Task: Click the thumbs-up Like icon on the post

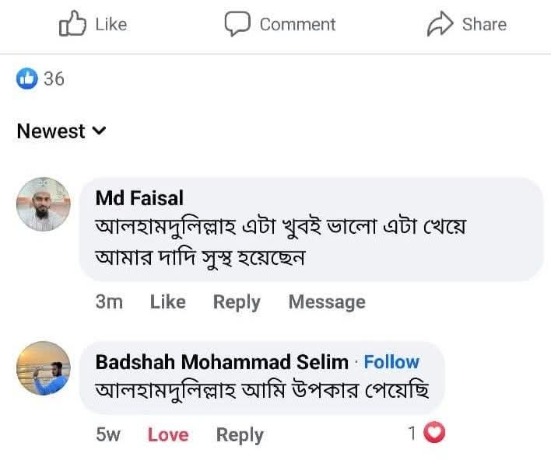Action: pos(72,24)
